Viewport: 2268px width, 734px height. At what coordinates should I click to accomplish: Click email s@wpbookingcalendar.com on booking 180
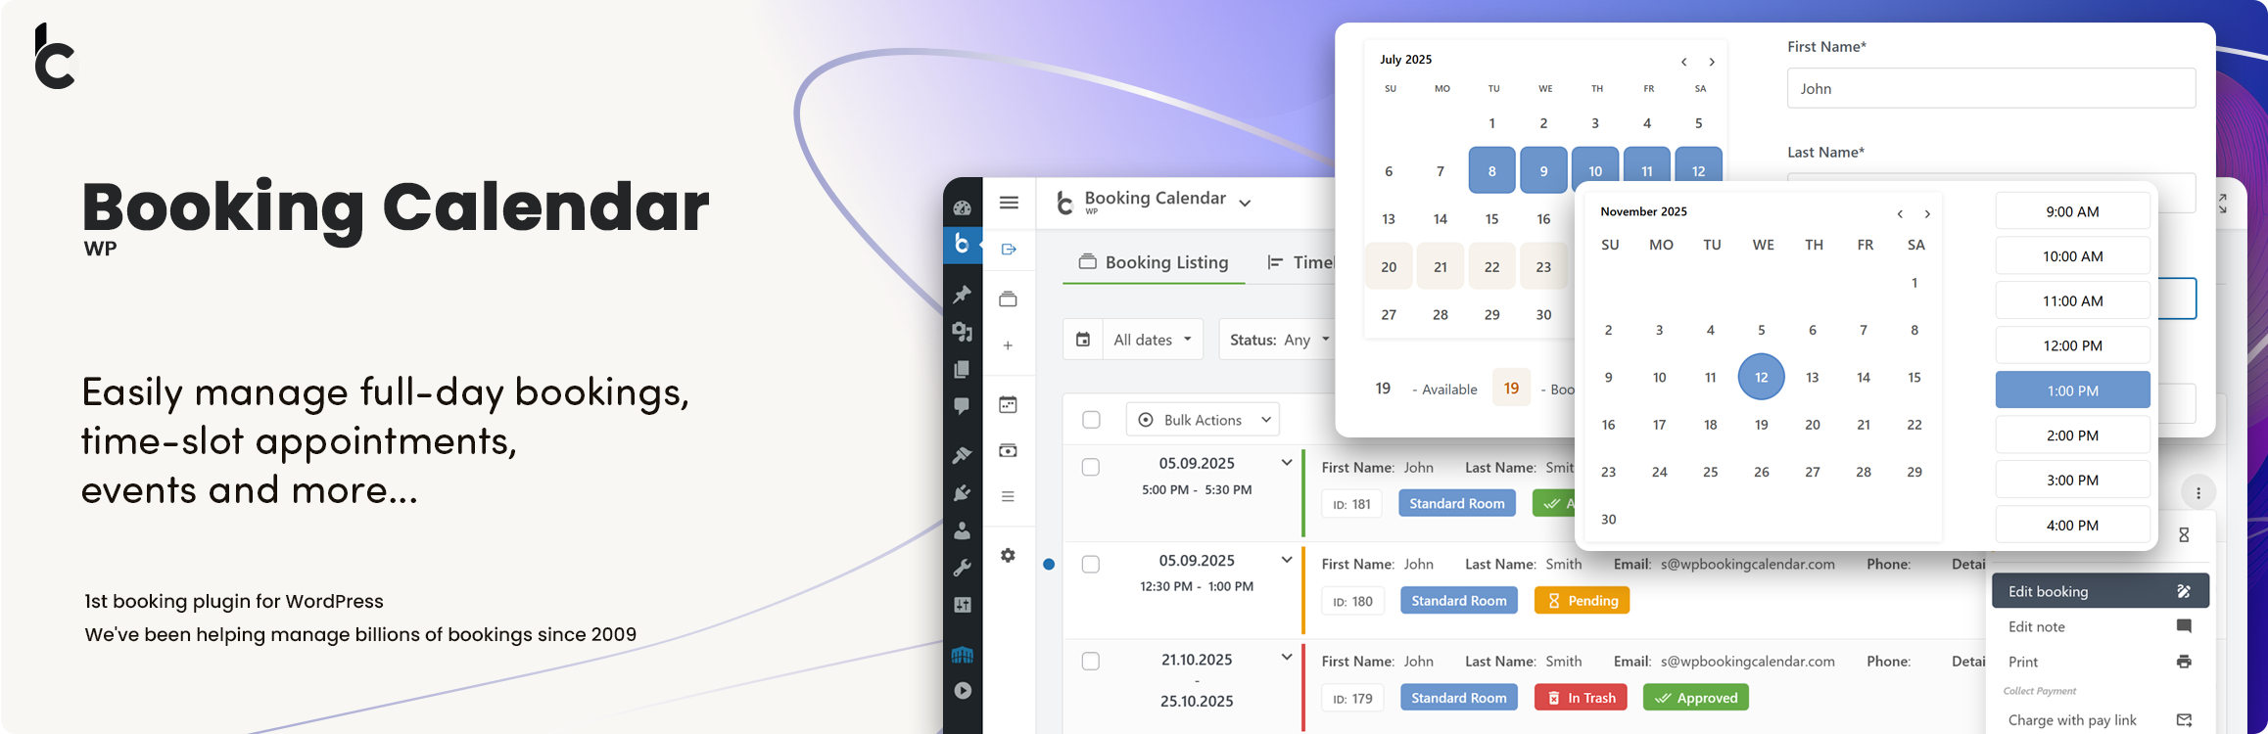1747,565
